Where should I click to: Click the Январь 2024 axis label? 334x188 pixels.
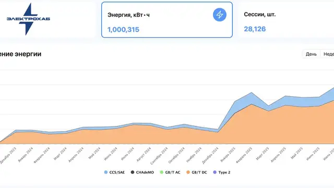tap(26, 155)
